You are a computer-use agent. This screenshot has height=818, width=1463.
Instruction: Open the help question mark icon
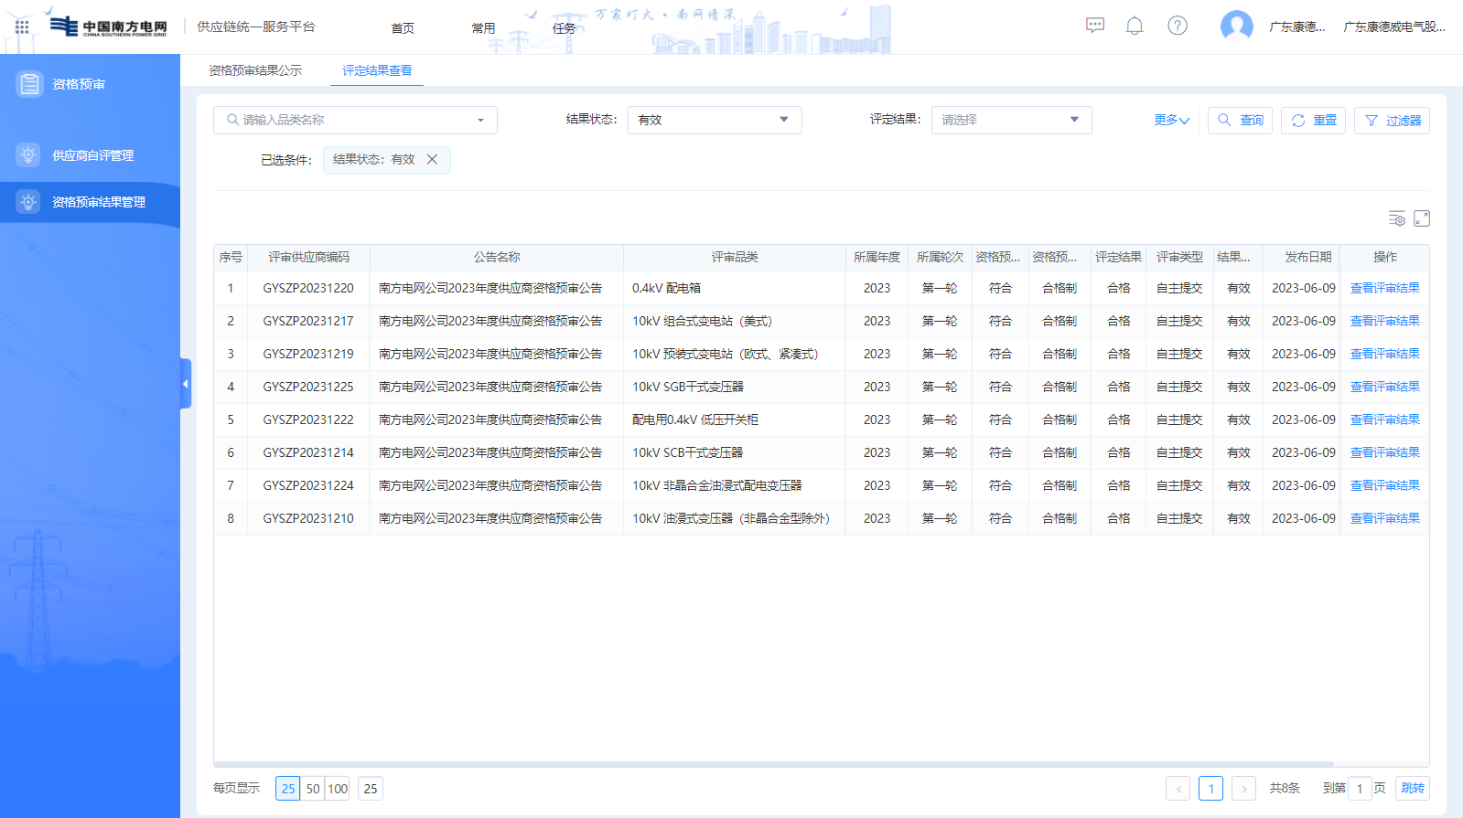pyautogui.click(x=1178, y=26)
